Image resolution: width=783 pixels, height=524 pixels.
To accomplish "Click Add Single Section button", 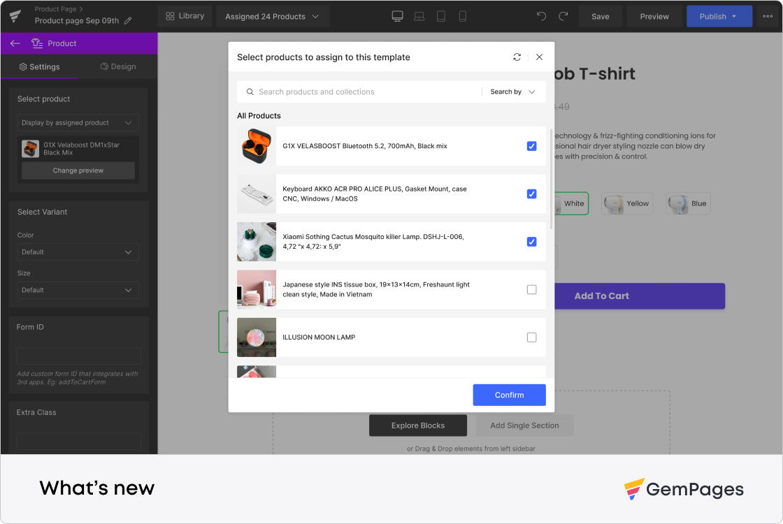I will pyautogui.click(x=524, y=425).
